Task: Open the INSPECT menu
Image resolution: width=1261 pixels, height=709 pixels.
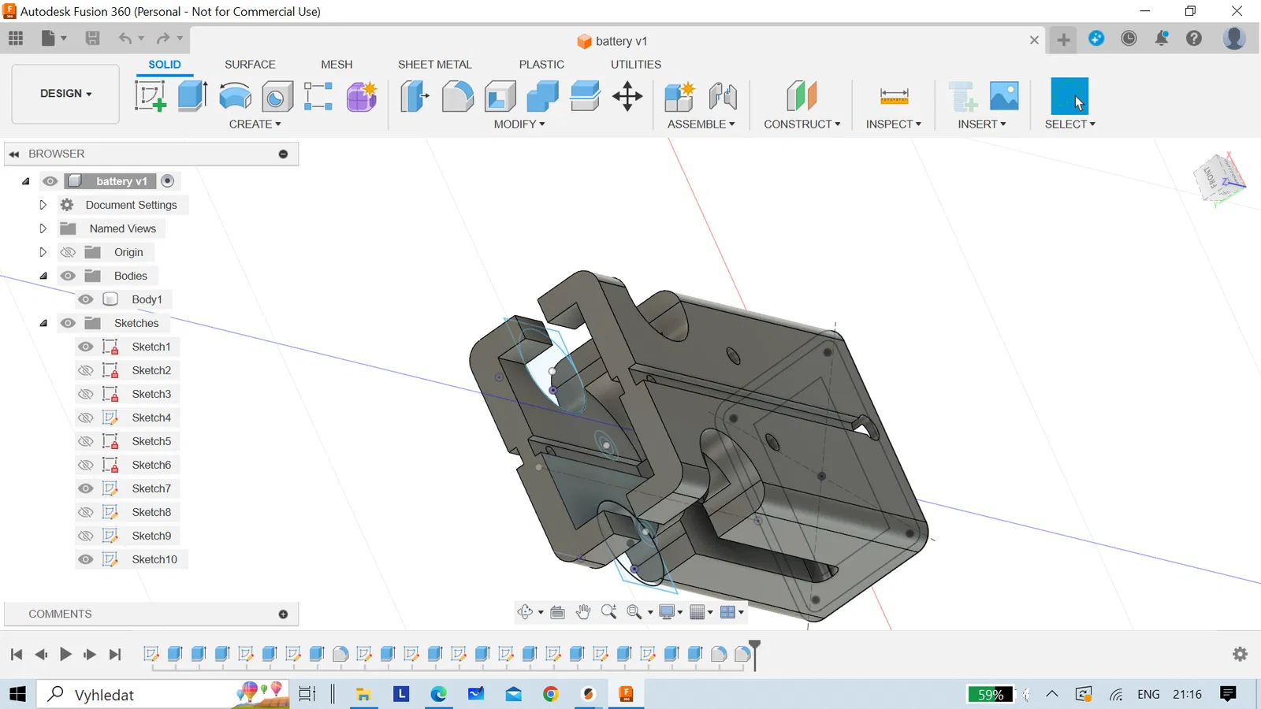Action: [894, 124]
